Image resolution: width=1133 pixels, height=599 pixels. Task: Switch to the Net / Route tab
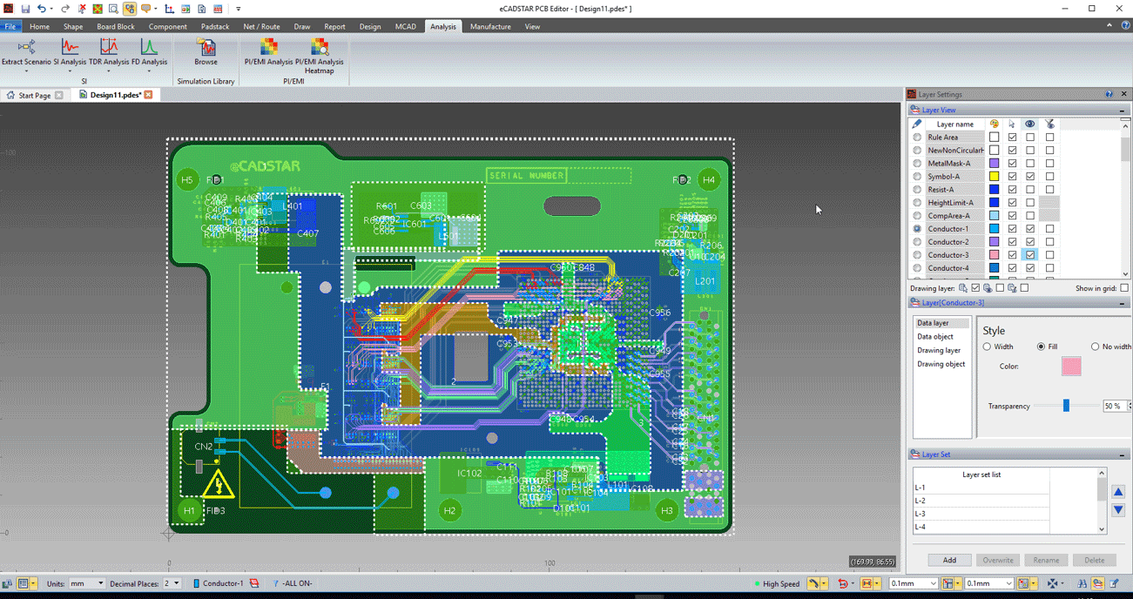click(x=261, y=27)
